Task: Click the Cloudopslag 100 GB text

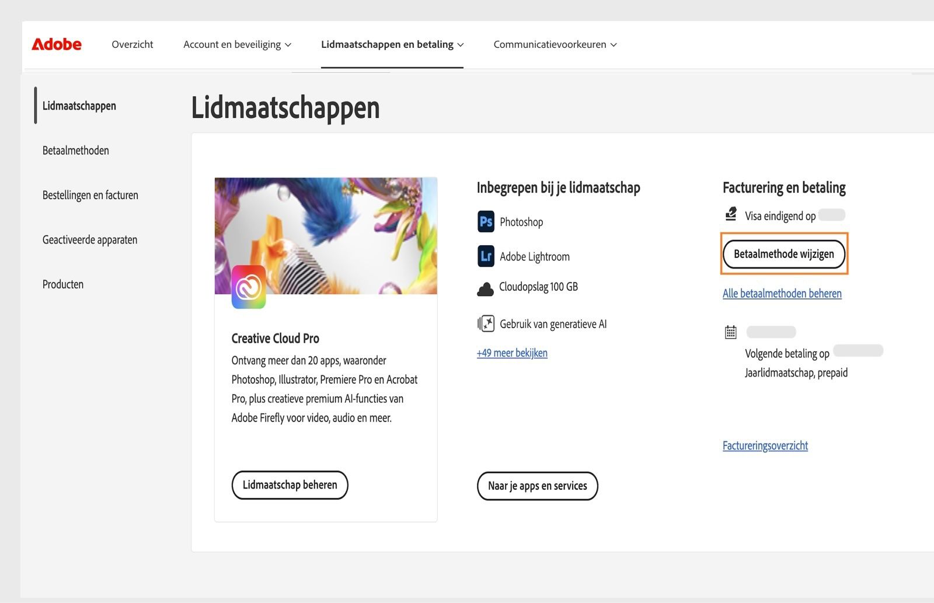Action: [538, 287]
